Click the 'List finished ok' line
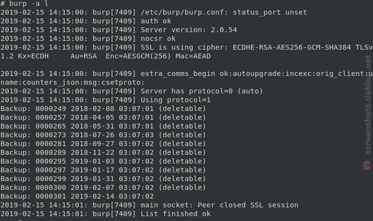Image resolution: width=373 pixels, height=221 pixels. click(105, 214)
